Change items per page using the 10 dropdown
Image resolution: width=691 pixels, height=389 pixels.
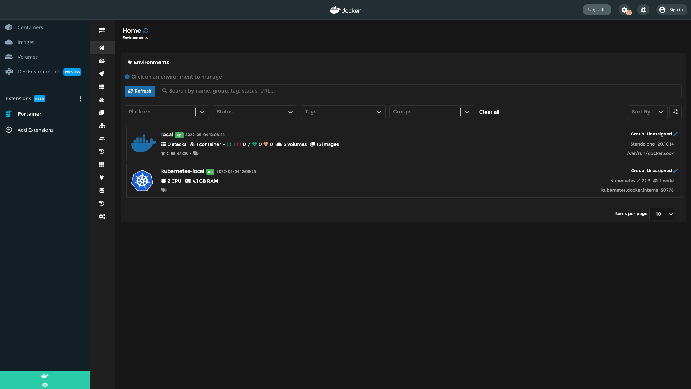pos(661,214)
